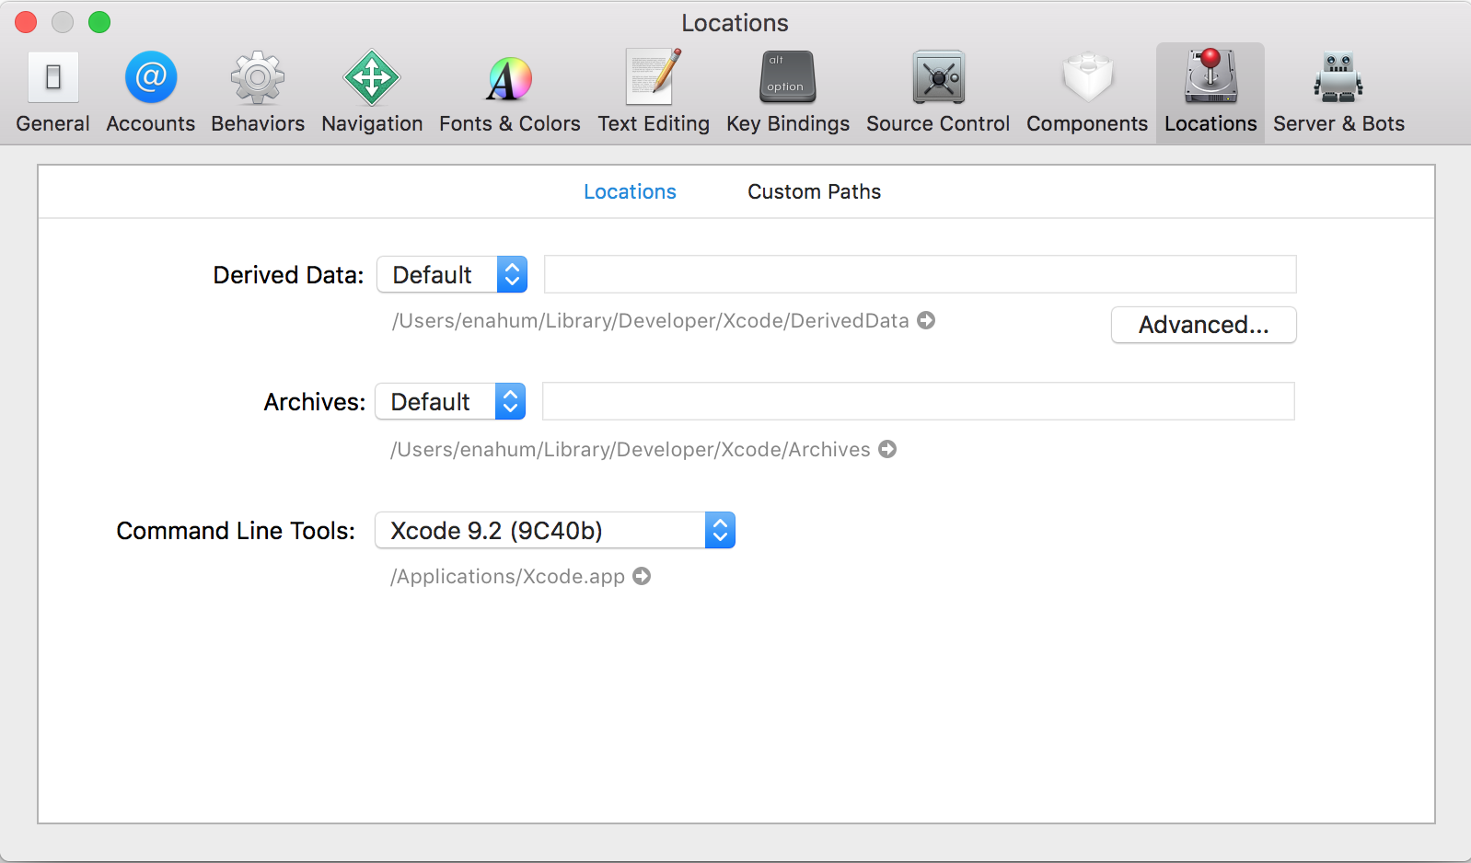Select the Locations sub-tab
The width and height of the screenshot is (1471, 863).
click(630, 191)
